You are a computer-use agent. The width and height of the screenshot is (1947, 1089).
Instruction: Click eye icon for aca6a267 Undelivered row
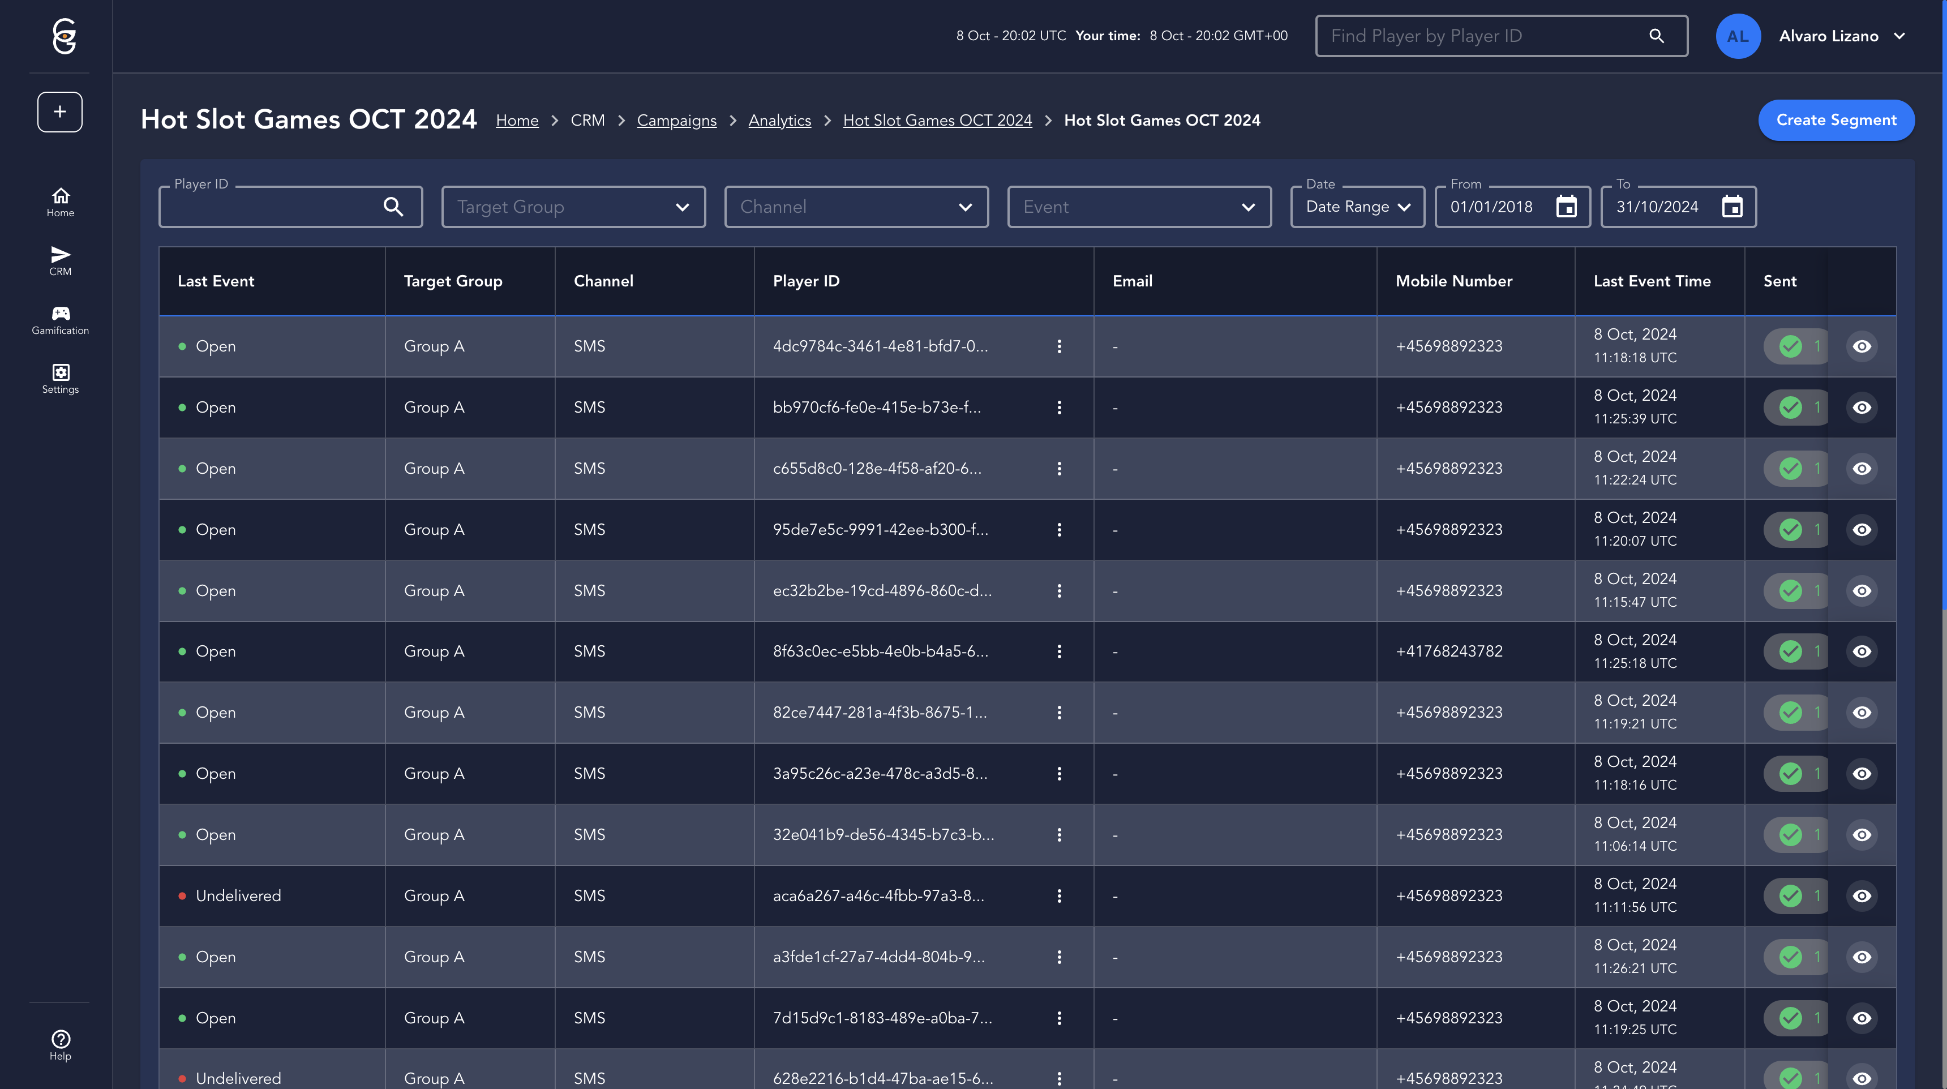coord(1862,895)
